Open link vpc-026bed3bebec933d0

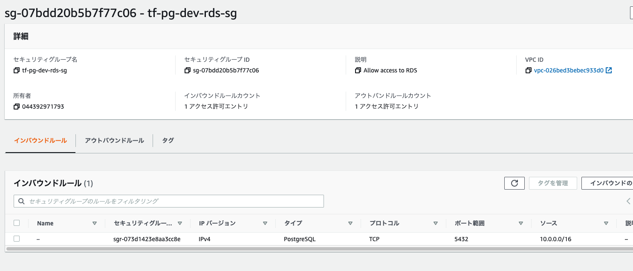point(570,70)
